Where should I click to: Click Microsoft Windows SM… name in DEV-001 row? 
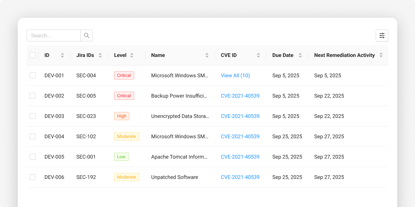[180, 75]
